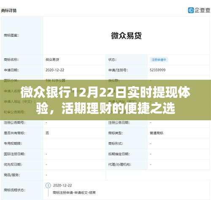
Task: Open the 微众易贷 trademark image
Action: tap(126, 35)
